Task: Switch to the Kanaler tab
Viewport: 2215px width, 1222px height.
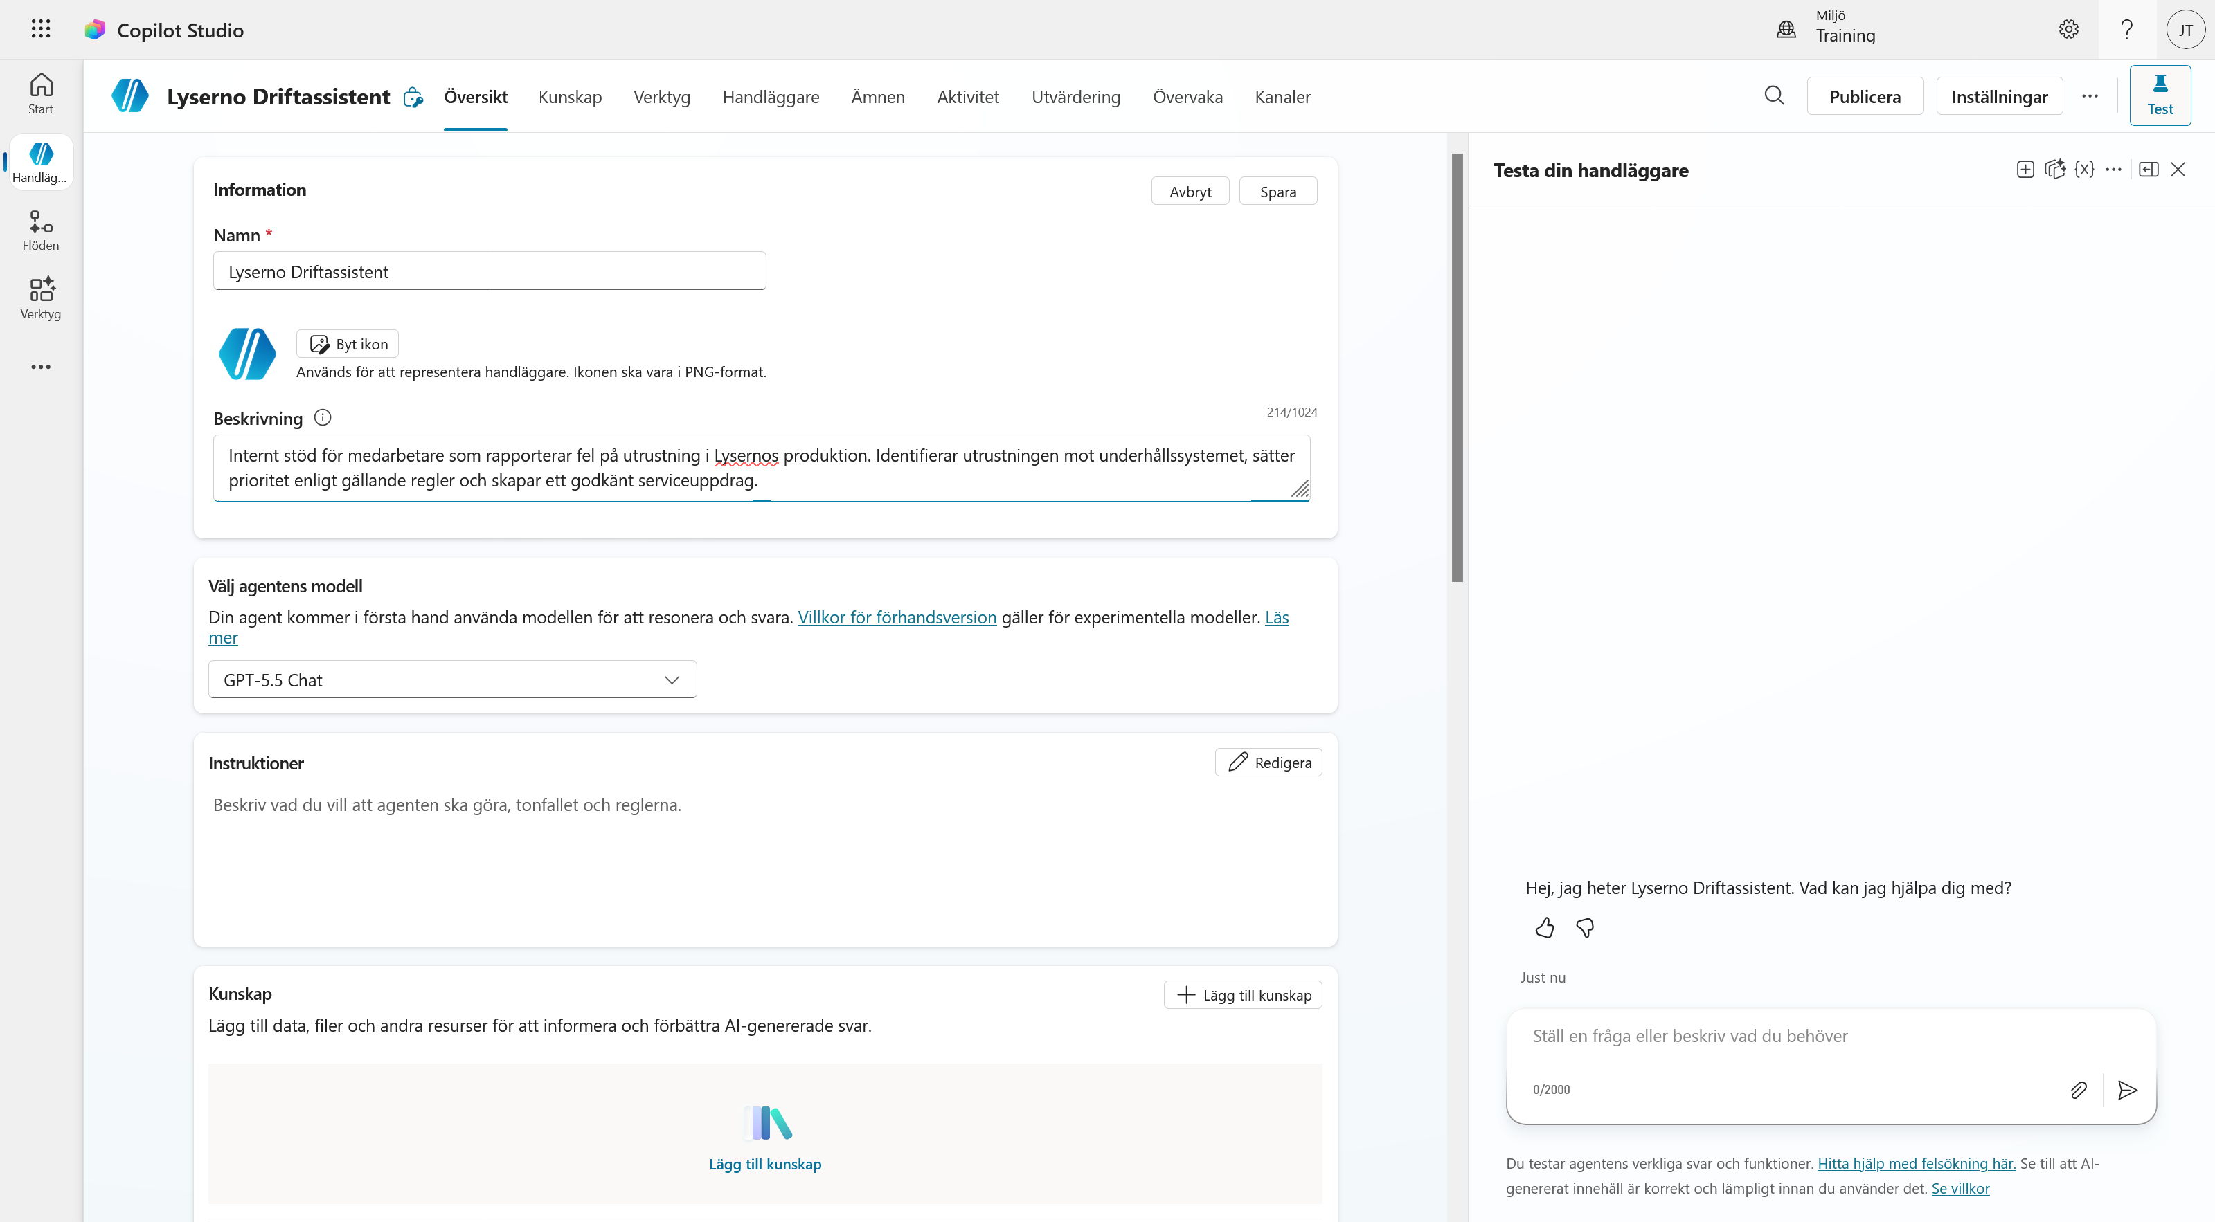Action: click(1282, 96)
